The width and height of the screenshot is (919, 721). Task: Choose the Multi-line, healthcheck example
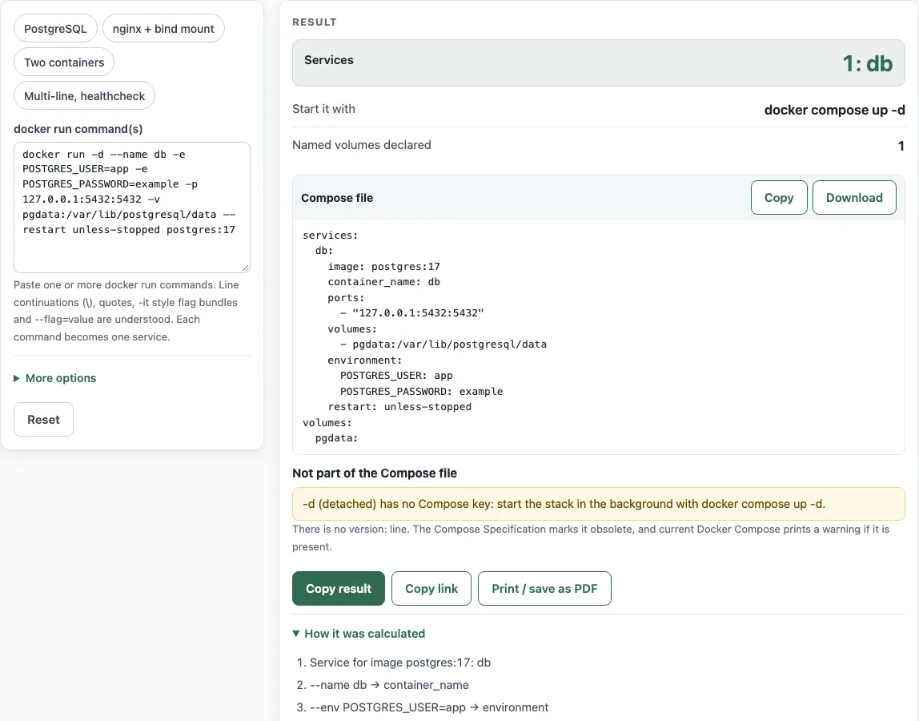click(x=84, y=95)
